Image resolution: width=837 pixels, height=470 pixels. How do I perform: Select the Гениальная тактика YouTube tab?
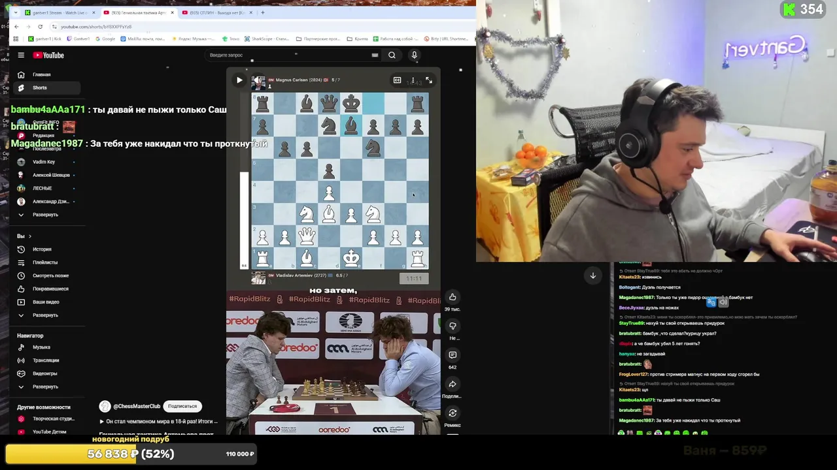pyautogui.click(x=139, y=12)
